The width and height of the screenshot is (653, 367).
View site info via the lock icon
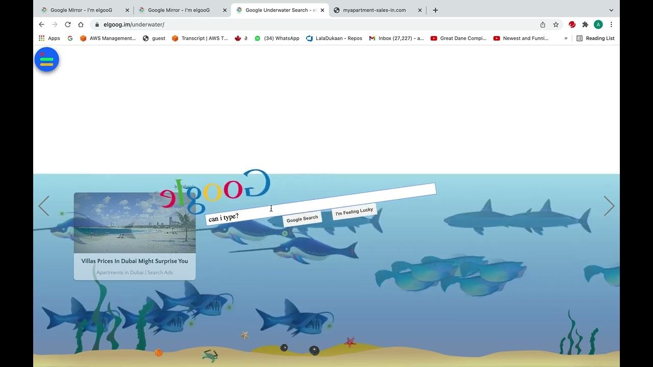tap(97, 24)
